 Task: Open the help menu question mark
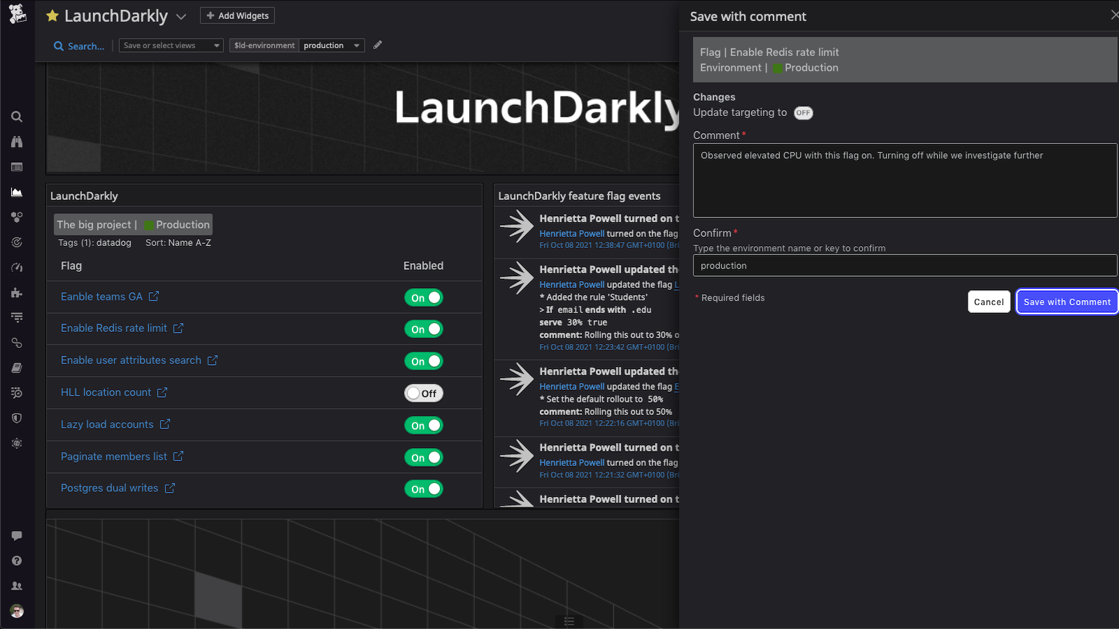tap(17, 560)
